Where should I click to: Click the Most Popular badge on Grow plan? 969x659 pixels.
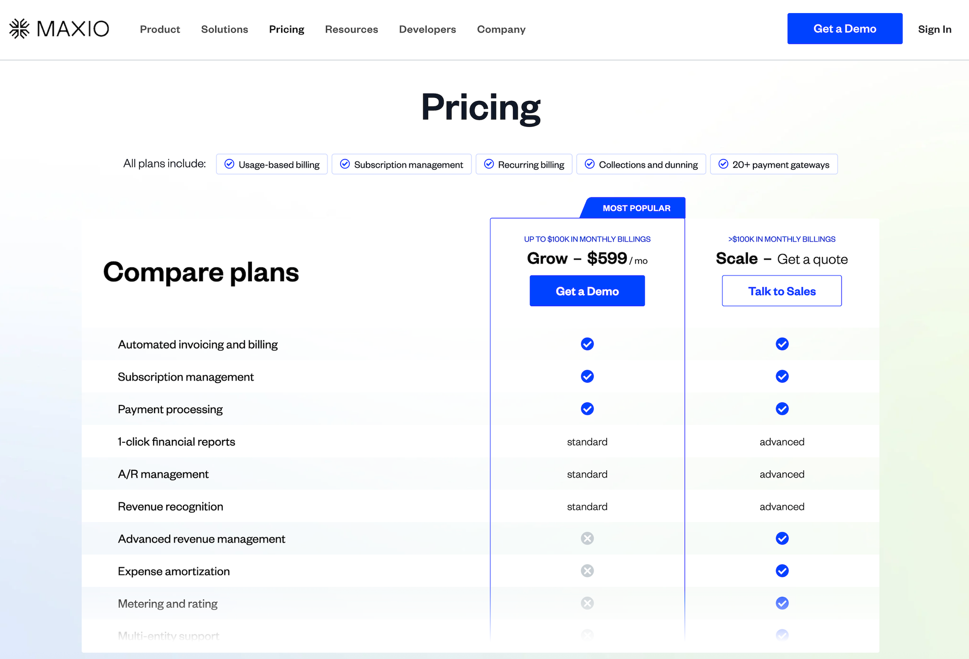[636, 208]
